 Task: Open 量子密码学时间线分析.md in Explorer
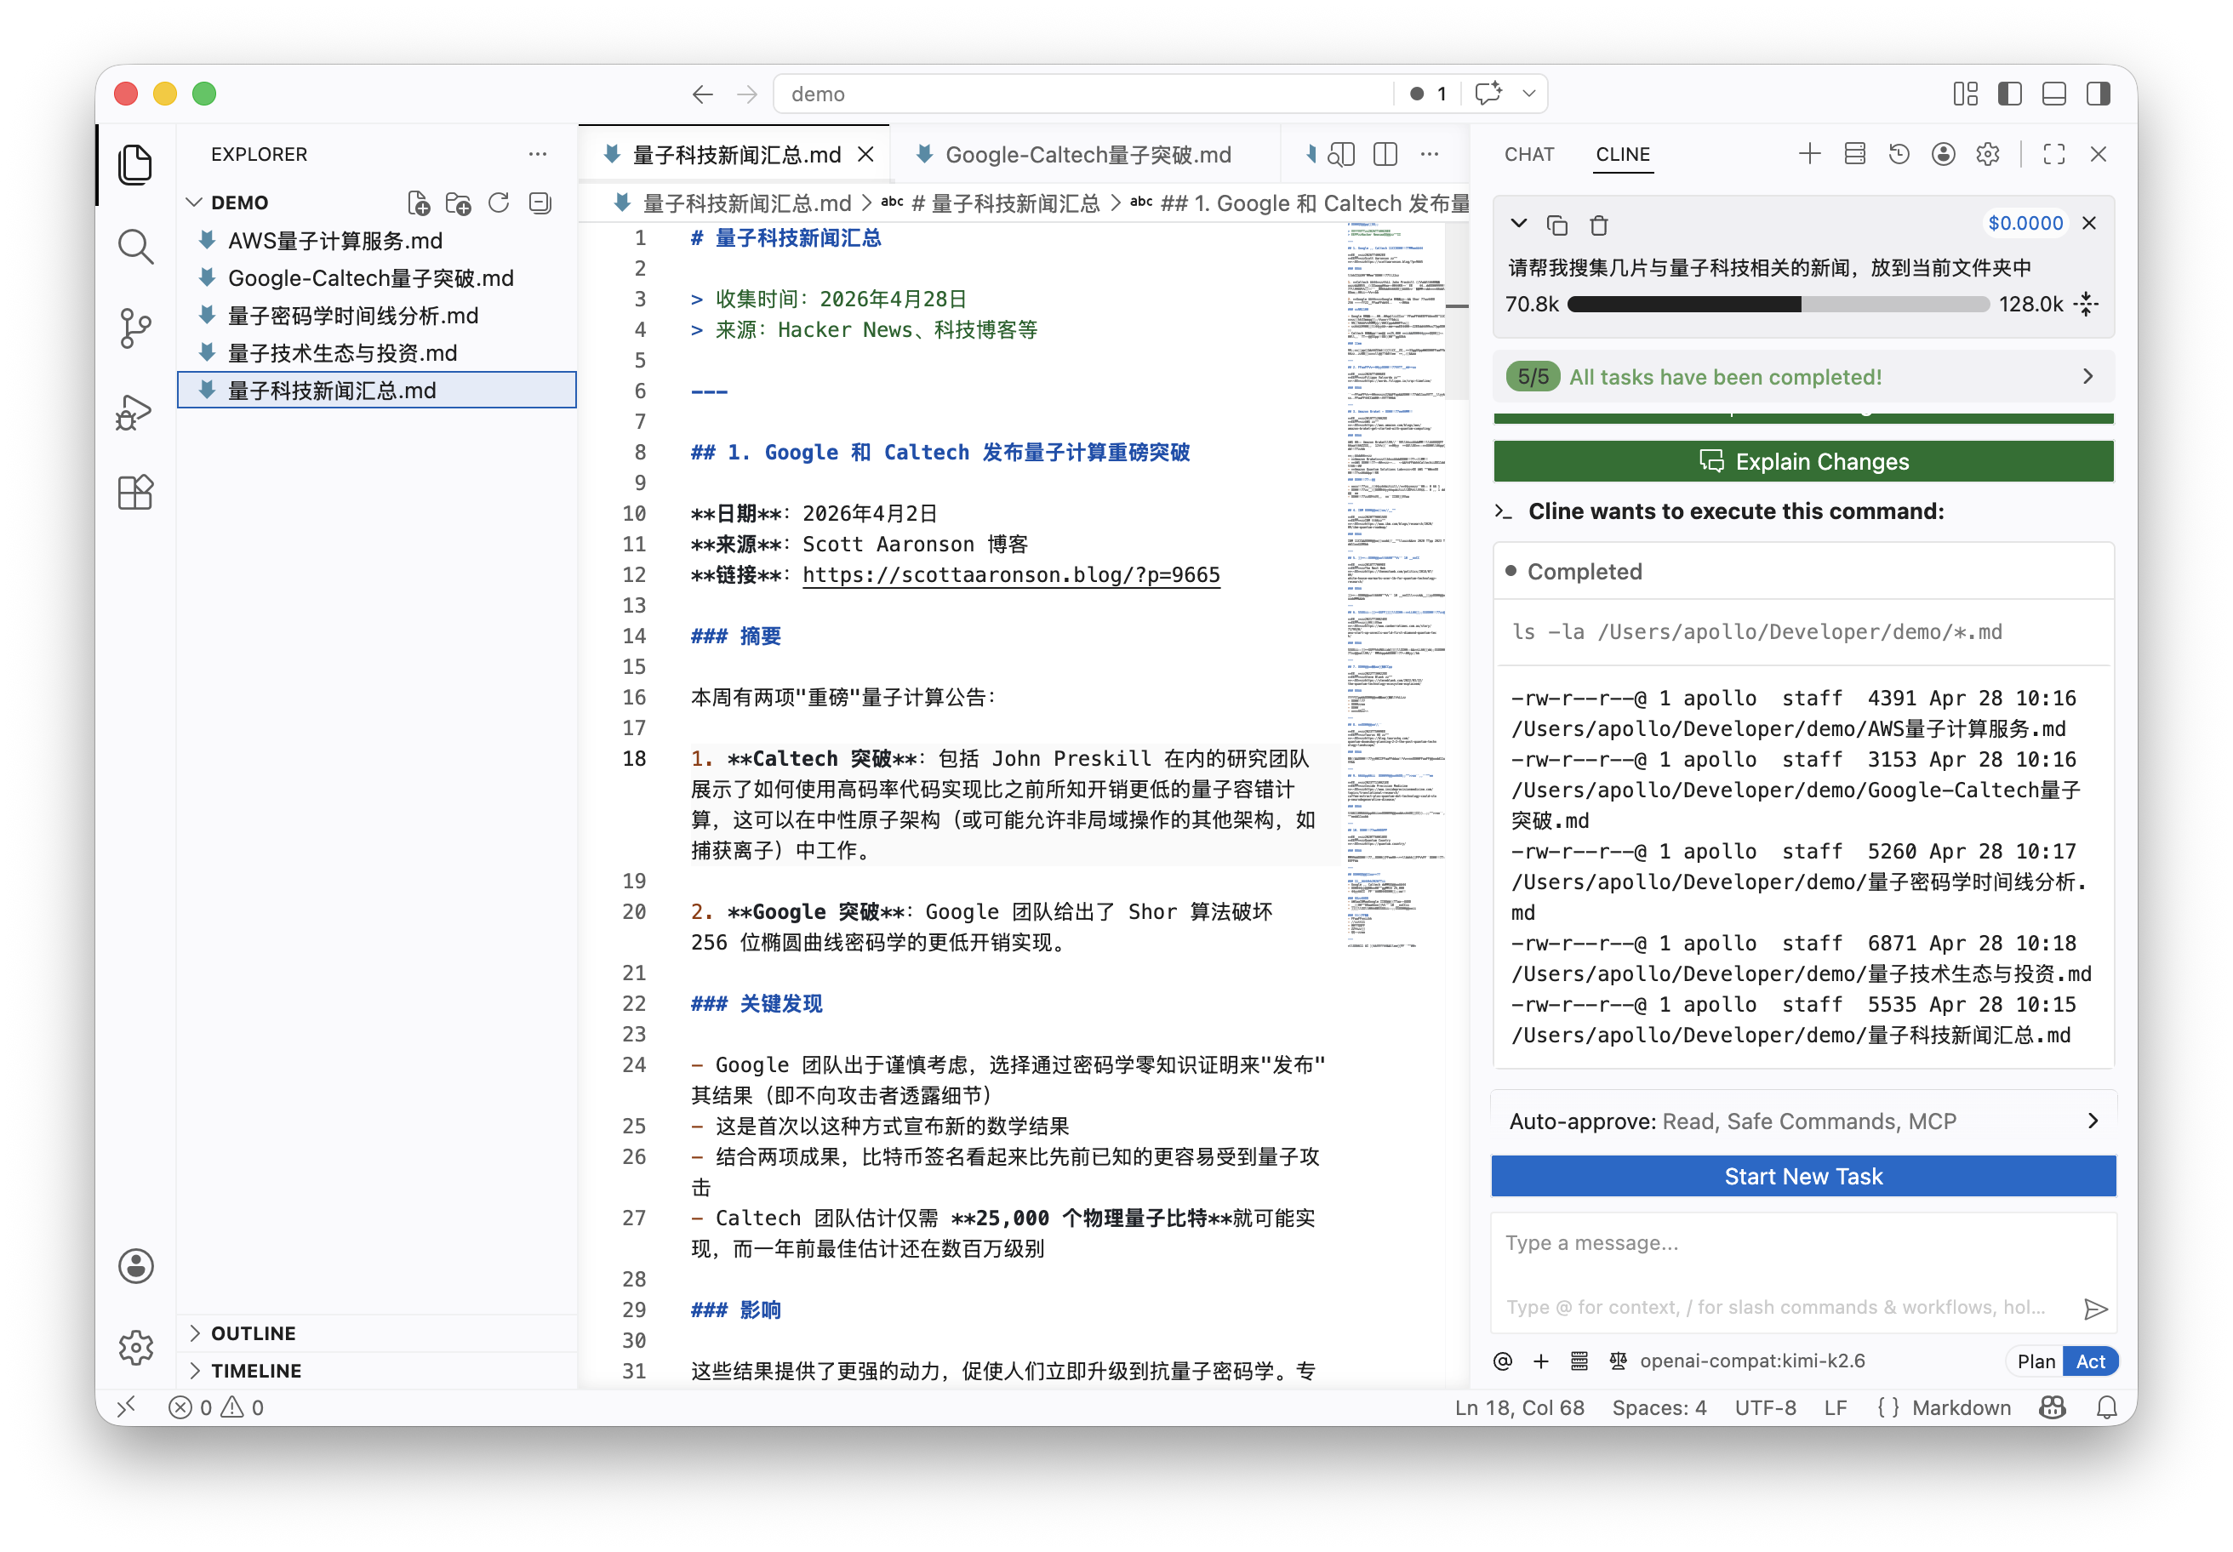(x=377, y=315)
